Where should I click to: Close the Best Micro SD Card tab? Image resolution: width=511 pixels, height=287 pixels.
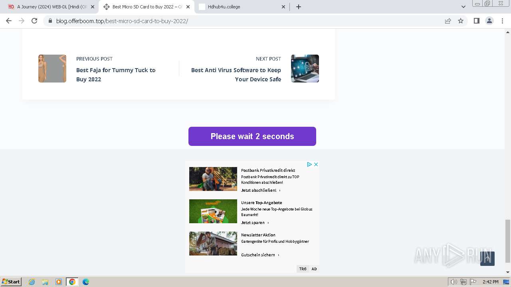click(x=188, y=7)
